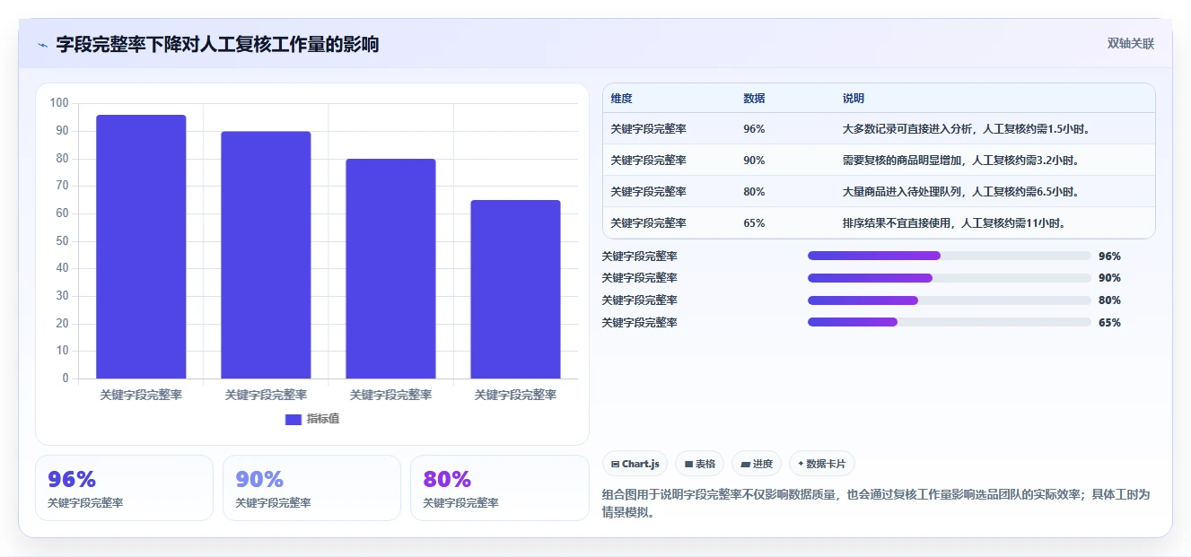Click the description mentioning 6.5小时
The image size is (1191, 557).
960,192
